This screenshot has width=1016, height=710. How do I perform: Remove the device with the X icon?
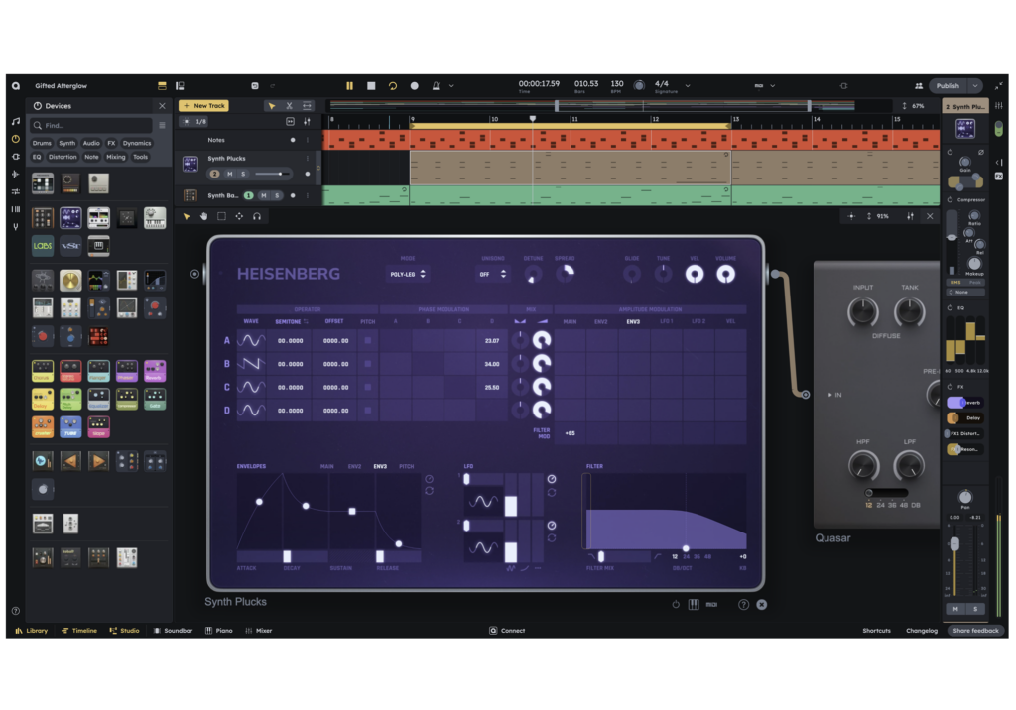tap(762, 605)
